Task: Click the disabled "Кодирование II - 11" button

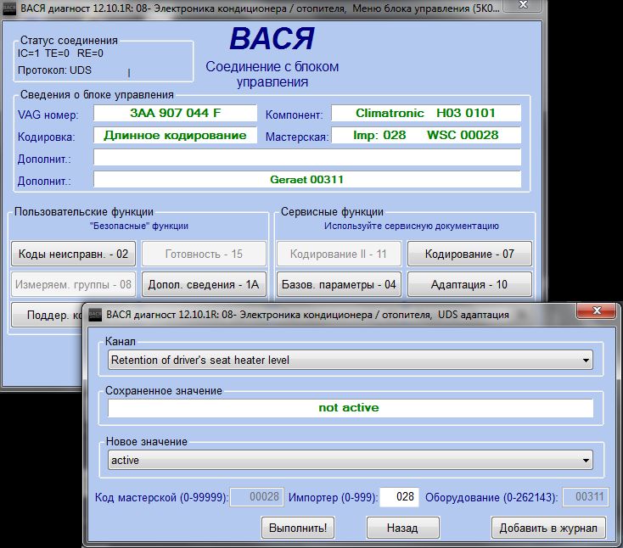Action: click(x=339, y=254)
